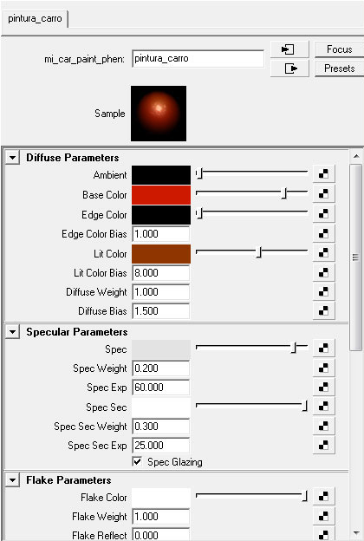Click the input connection arrow icon button
This screenshot has height=541, width=364.
289,49
